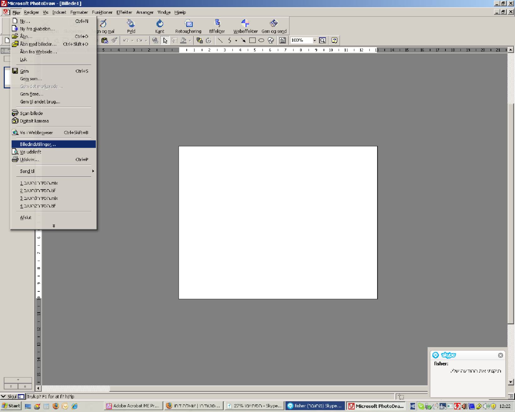Select Gem til andet brug... entry

tap(54, 102)
